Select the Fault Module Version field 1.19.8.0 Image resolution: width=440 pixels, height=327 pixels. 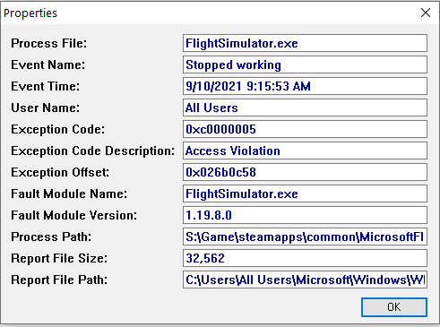(x=305, y=215)
